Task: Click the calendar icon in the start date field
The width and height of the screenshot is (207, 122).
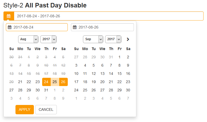Action: coord(10,27)
